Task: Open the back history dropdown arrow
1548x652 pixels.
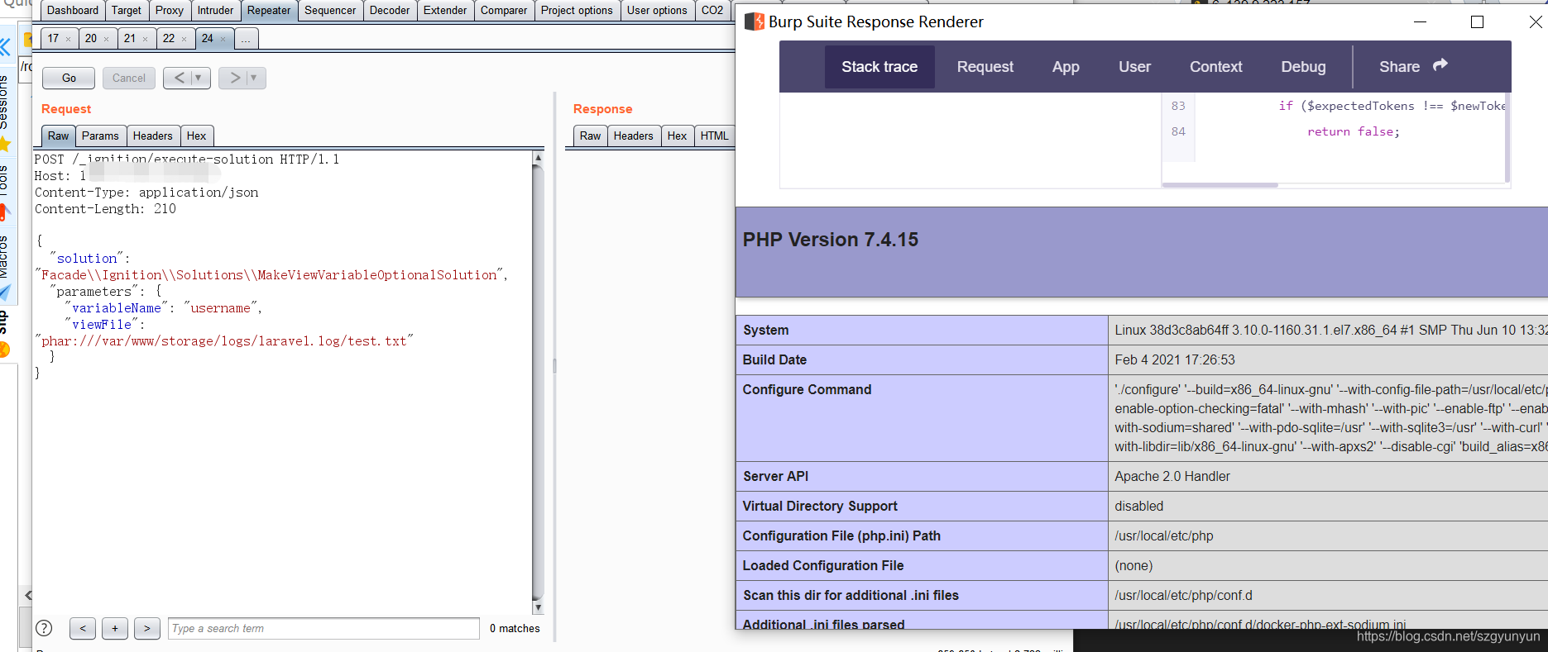Action: click(x=199, y=78)
